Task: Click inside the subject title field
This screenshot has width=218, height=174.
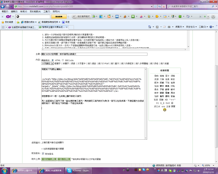Action: [94, 54]
